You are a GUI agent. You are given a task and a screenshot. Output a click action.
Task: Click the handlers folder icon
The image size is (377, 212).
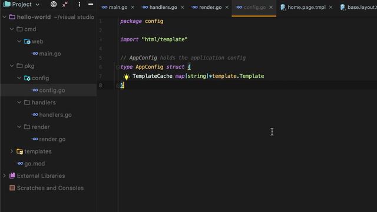[27, 102]
